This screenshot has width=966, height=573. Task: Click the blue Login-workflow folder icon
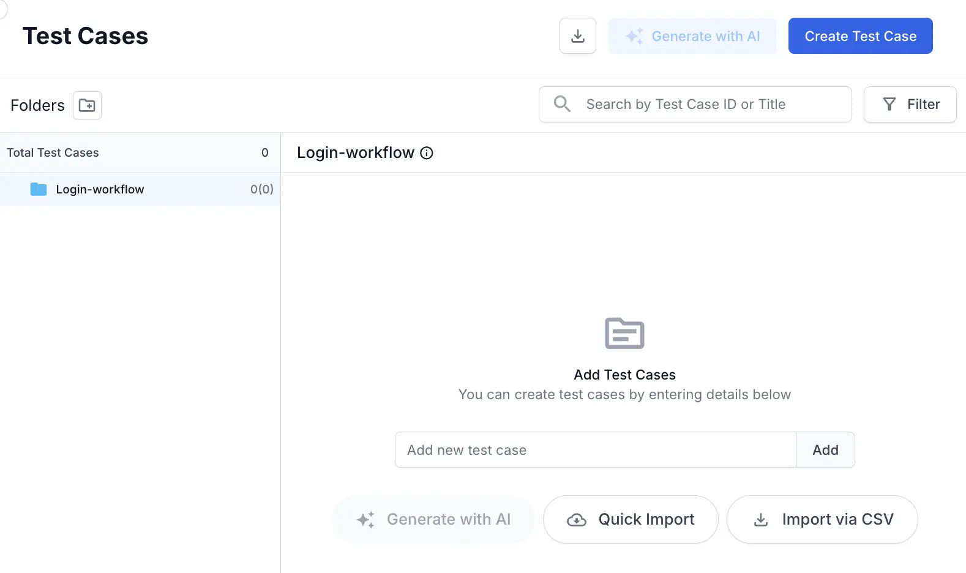coord(39,189)
